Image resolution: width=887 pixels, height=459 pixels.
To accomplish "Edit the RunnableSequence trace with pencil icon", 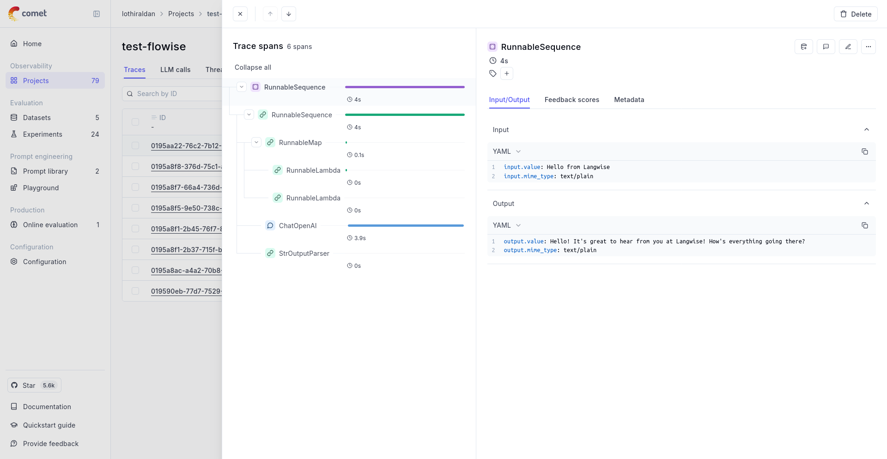I will [x=848, y=47].
